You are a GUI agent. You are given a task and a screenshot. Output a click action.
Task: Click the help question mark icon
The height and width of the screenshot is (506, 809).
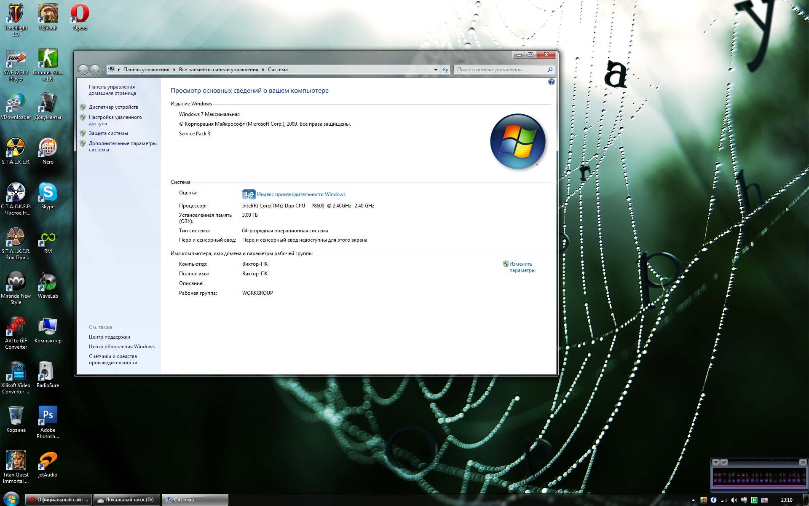pyautogui.click(x=551, y=82)
